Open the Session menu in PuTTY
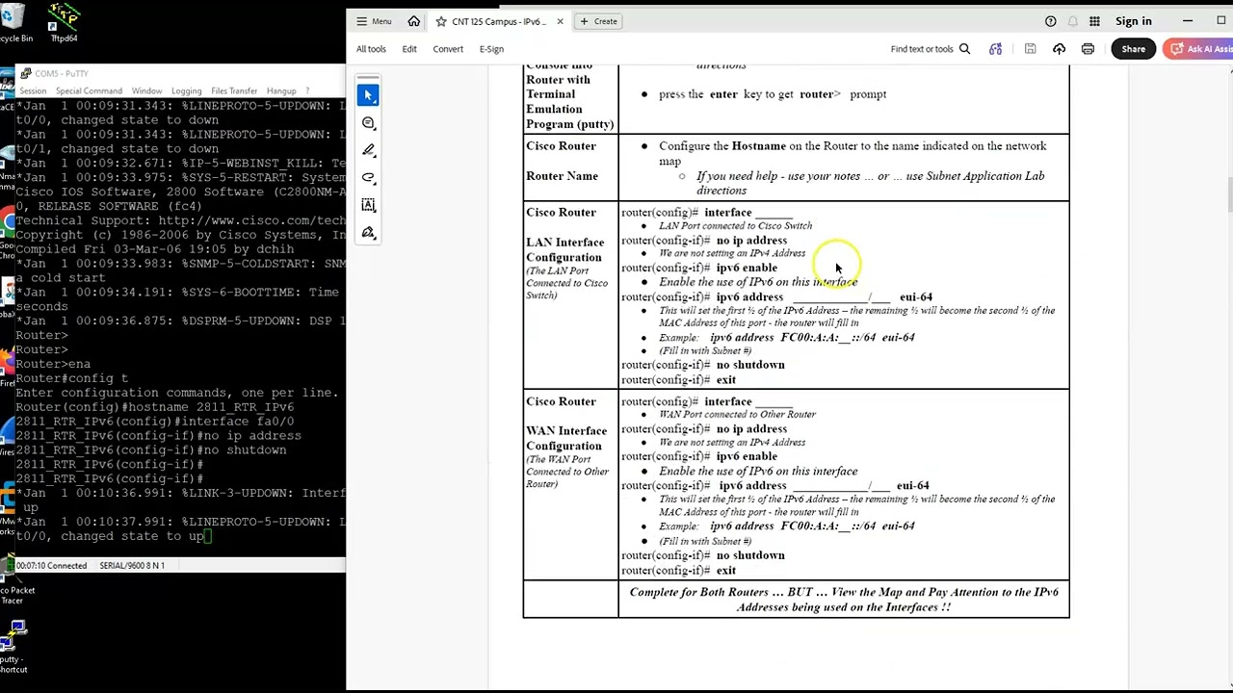This screenshot has height=693, width=1233. pyautogui.click(x=33, y=91)
